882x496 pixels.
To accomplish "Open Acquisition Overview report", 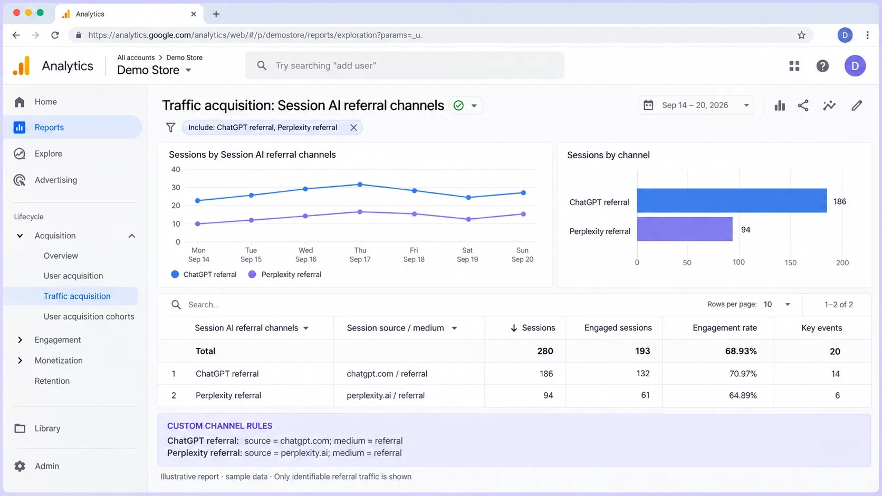I will click(61, 256).
